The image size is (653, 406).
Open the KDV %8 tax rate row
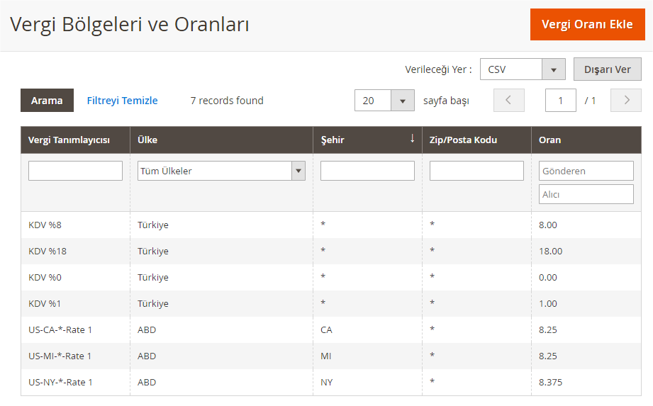331,225
